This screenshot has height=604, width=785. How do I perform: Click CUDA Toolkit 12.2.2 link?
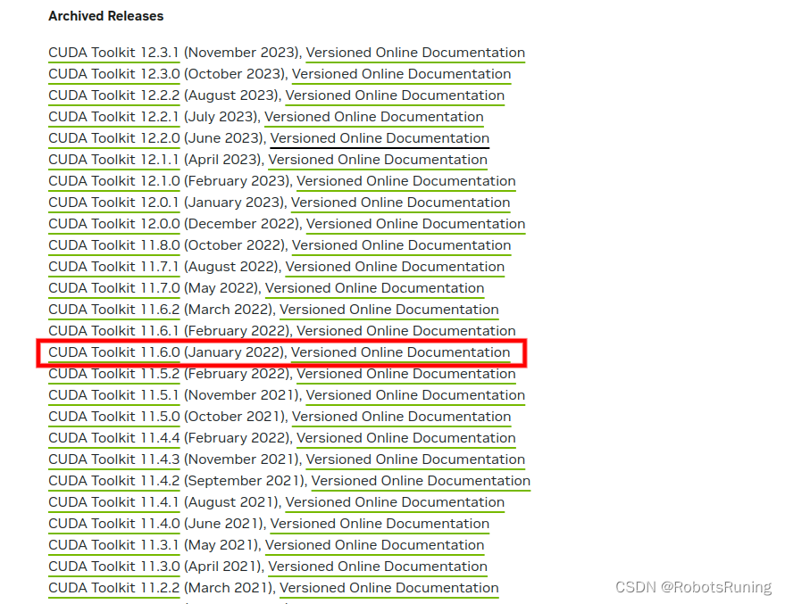click(114, 95)
